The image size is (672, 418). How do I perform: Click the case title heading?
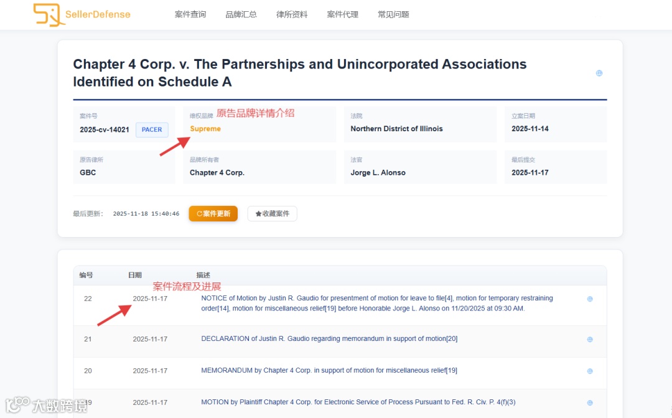click(x=299, y=73)
